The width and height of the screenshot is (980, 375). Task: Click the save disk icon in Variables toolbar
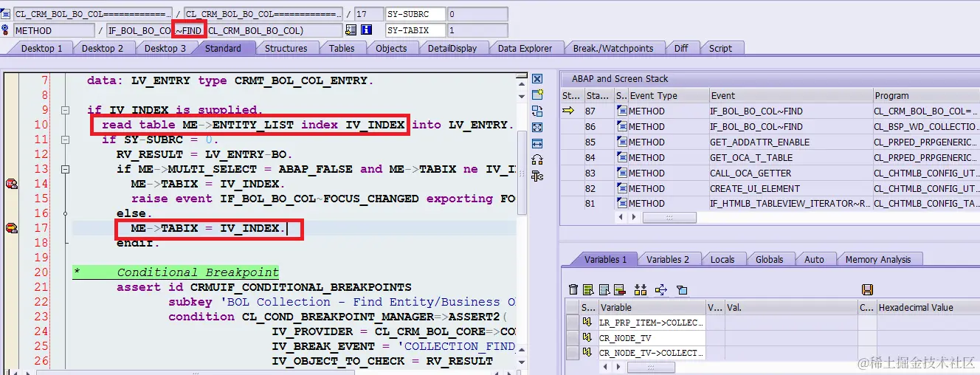[x=868, y=289]
